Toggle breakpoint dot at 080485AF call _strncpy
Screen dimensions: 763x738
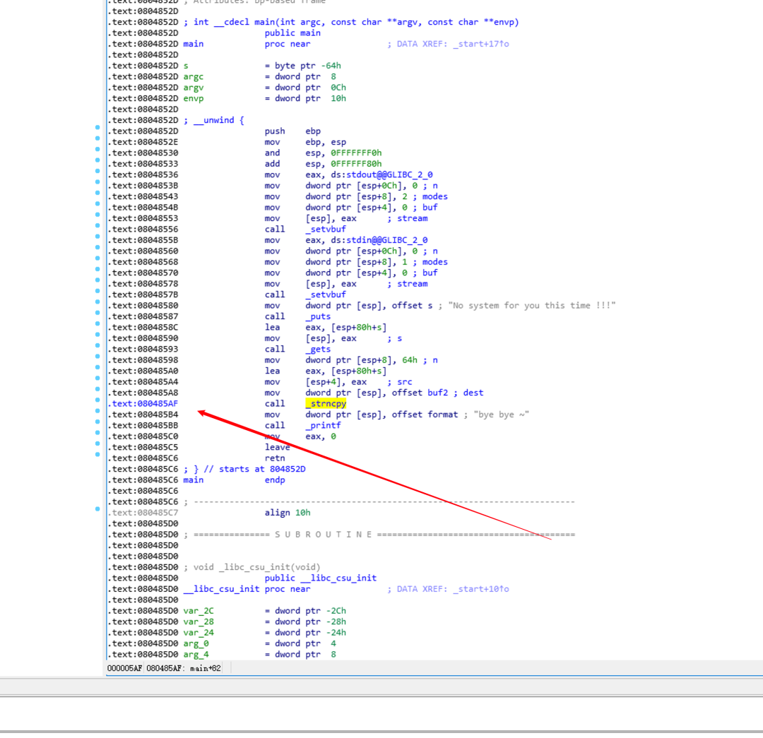[97, 400]
